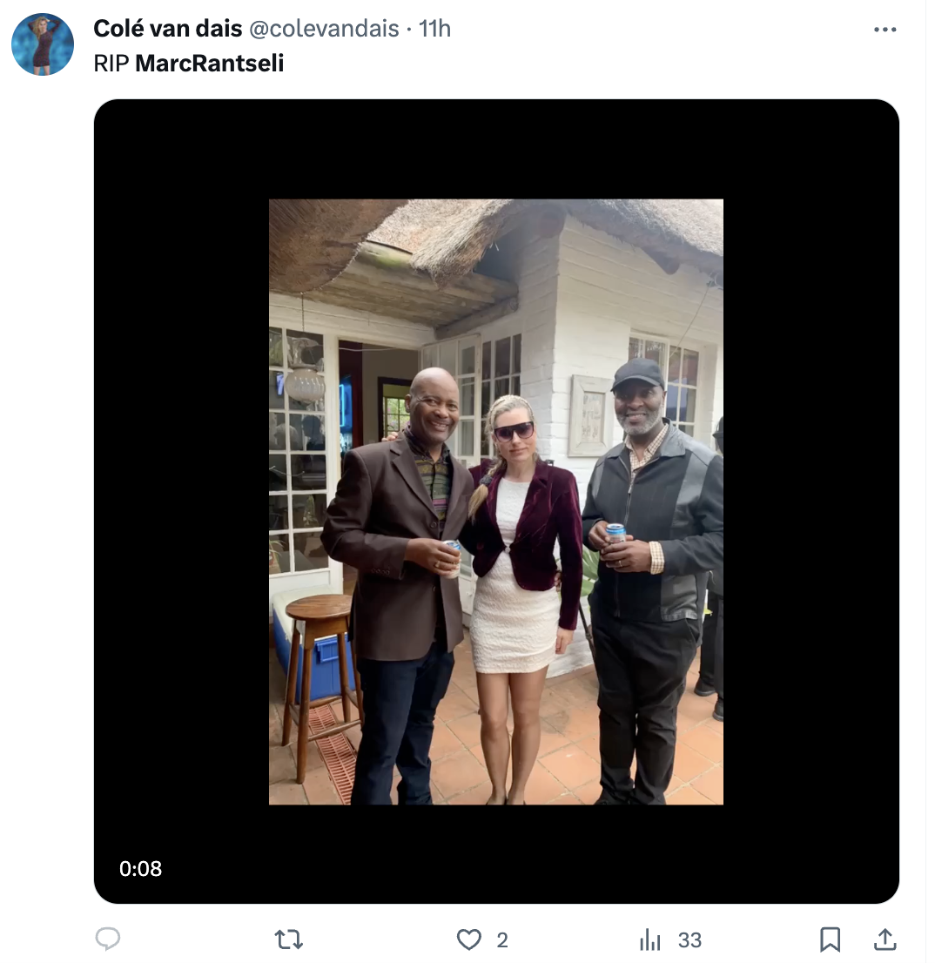Viewport: 935px width, 963px height.
Task: Visit the @colevandais handle link
Action: click(x=324, y=28)
